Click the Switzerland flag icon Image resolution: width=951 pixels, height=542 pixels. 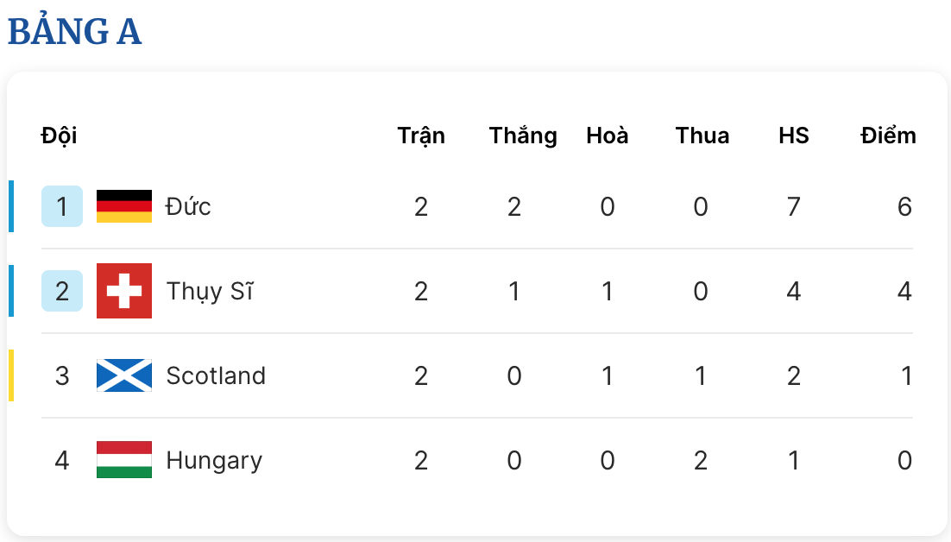point(123,291)
